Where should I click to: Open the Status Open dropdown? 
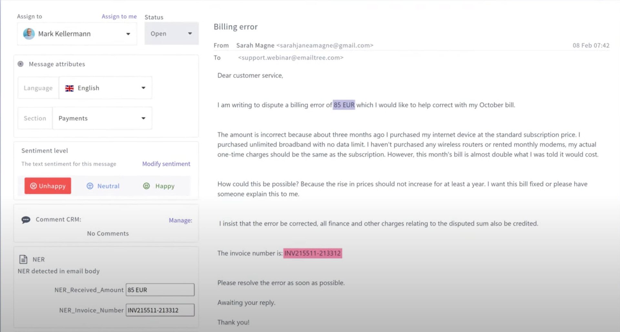click(x=171, y=33)
